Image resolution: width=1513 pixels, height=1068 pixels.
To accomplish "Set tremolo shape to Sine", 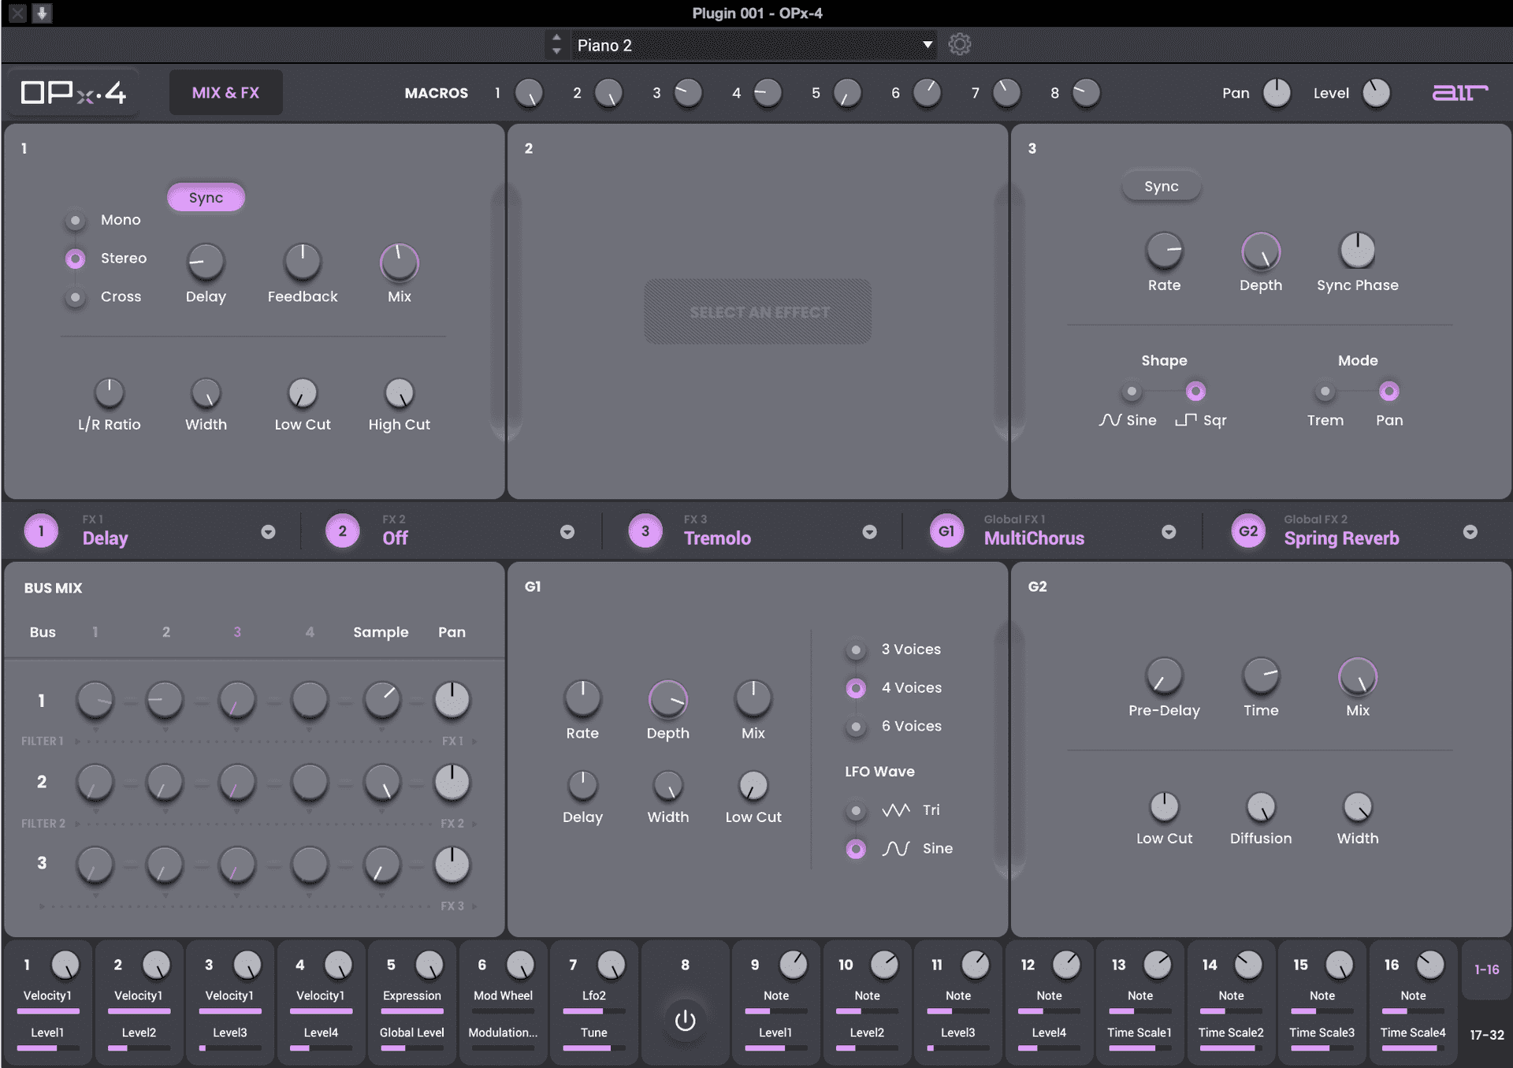I will coord(1132,392).
